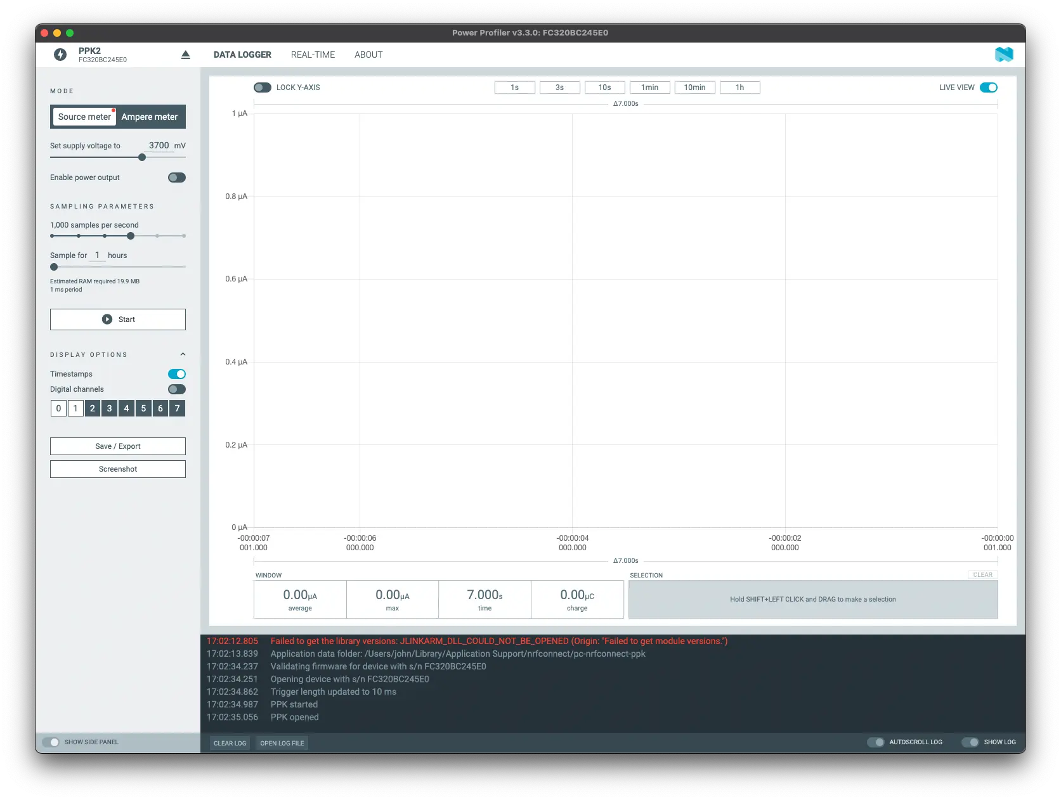Click the Screenshot button

pyautogui.click(x=118, y=469)
